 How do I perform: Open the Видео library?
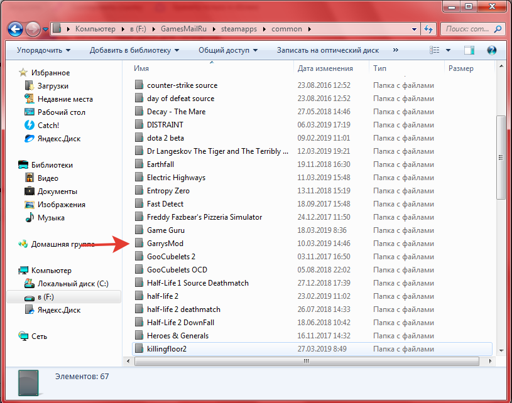[x=48, y=178]
